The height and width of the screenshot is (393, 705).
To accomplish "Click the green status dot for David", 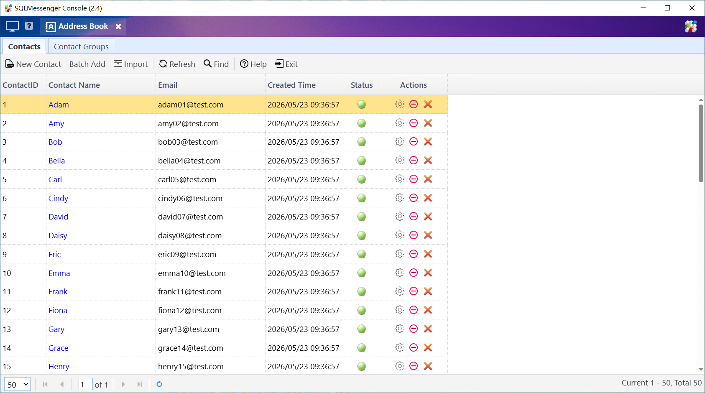I will (x=362, y=217).
